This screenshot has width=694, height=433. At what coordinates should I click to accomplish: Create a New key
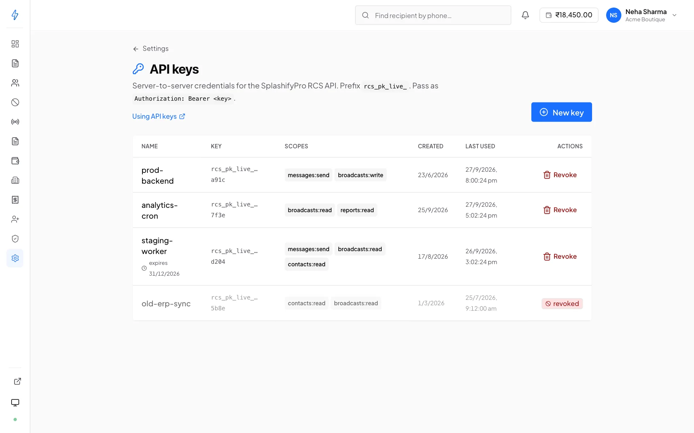click(561, 112)
